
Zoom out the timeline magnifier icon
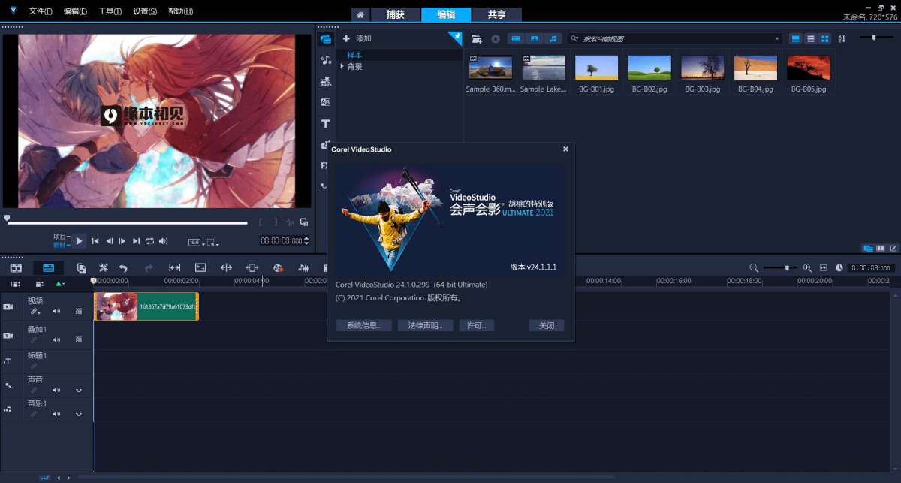(754, 268)
